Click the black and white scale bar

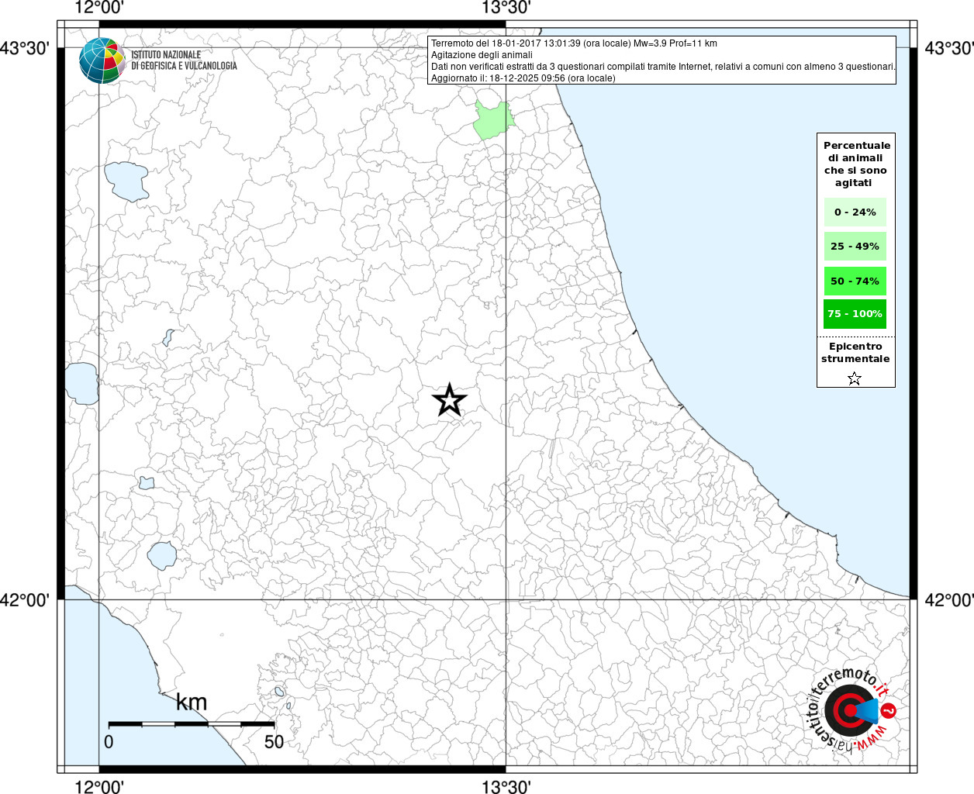[x=192, y=724]
